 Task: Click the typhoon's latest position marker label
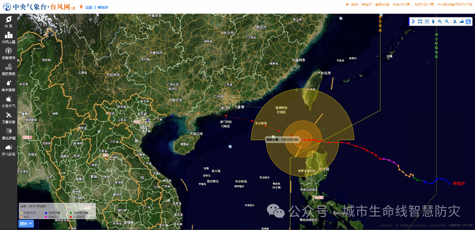coord(283,140)
